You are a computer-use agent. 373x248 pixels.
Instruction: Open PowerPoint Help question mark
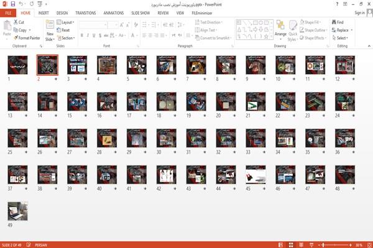pos(337,4)
